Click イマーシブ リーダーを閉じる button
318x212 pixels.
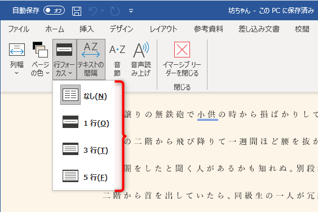coord(182,59)
